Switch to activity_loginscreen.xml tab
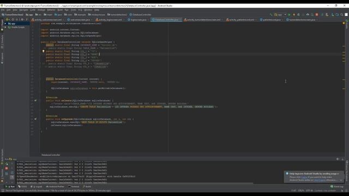The height and width of the screenshot is (196, 349). 110,20
